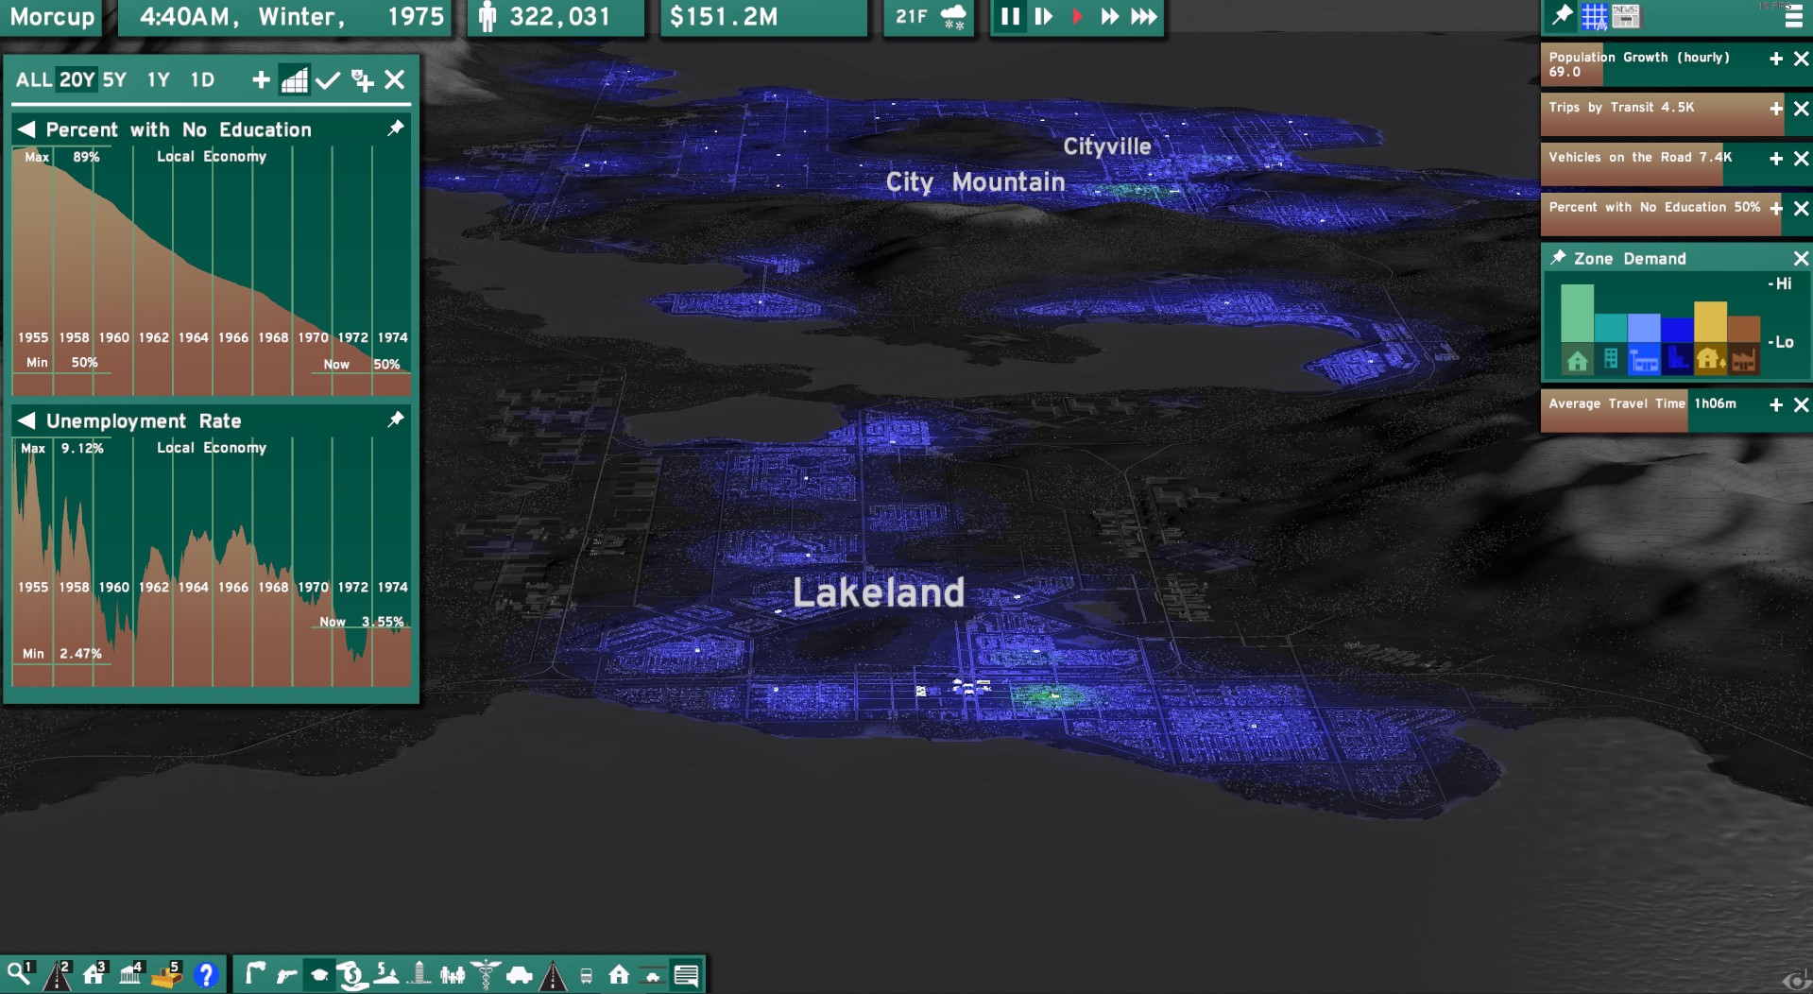Expand the Trips by Transit widget

pyautogui.click(x=1776, y=109)
